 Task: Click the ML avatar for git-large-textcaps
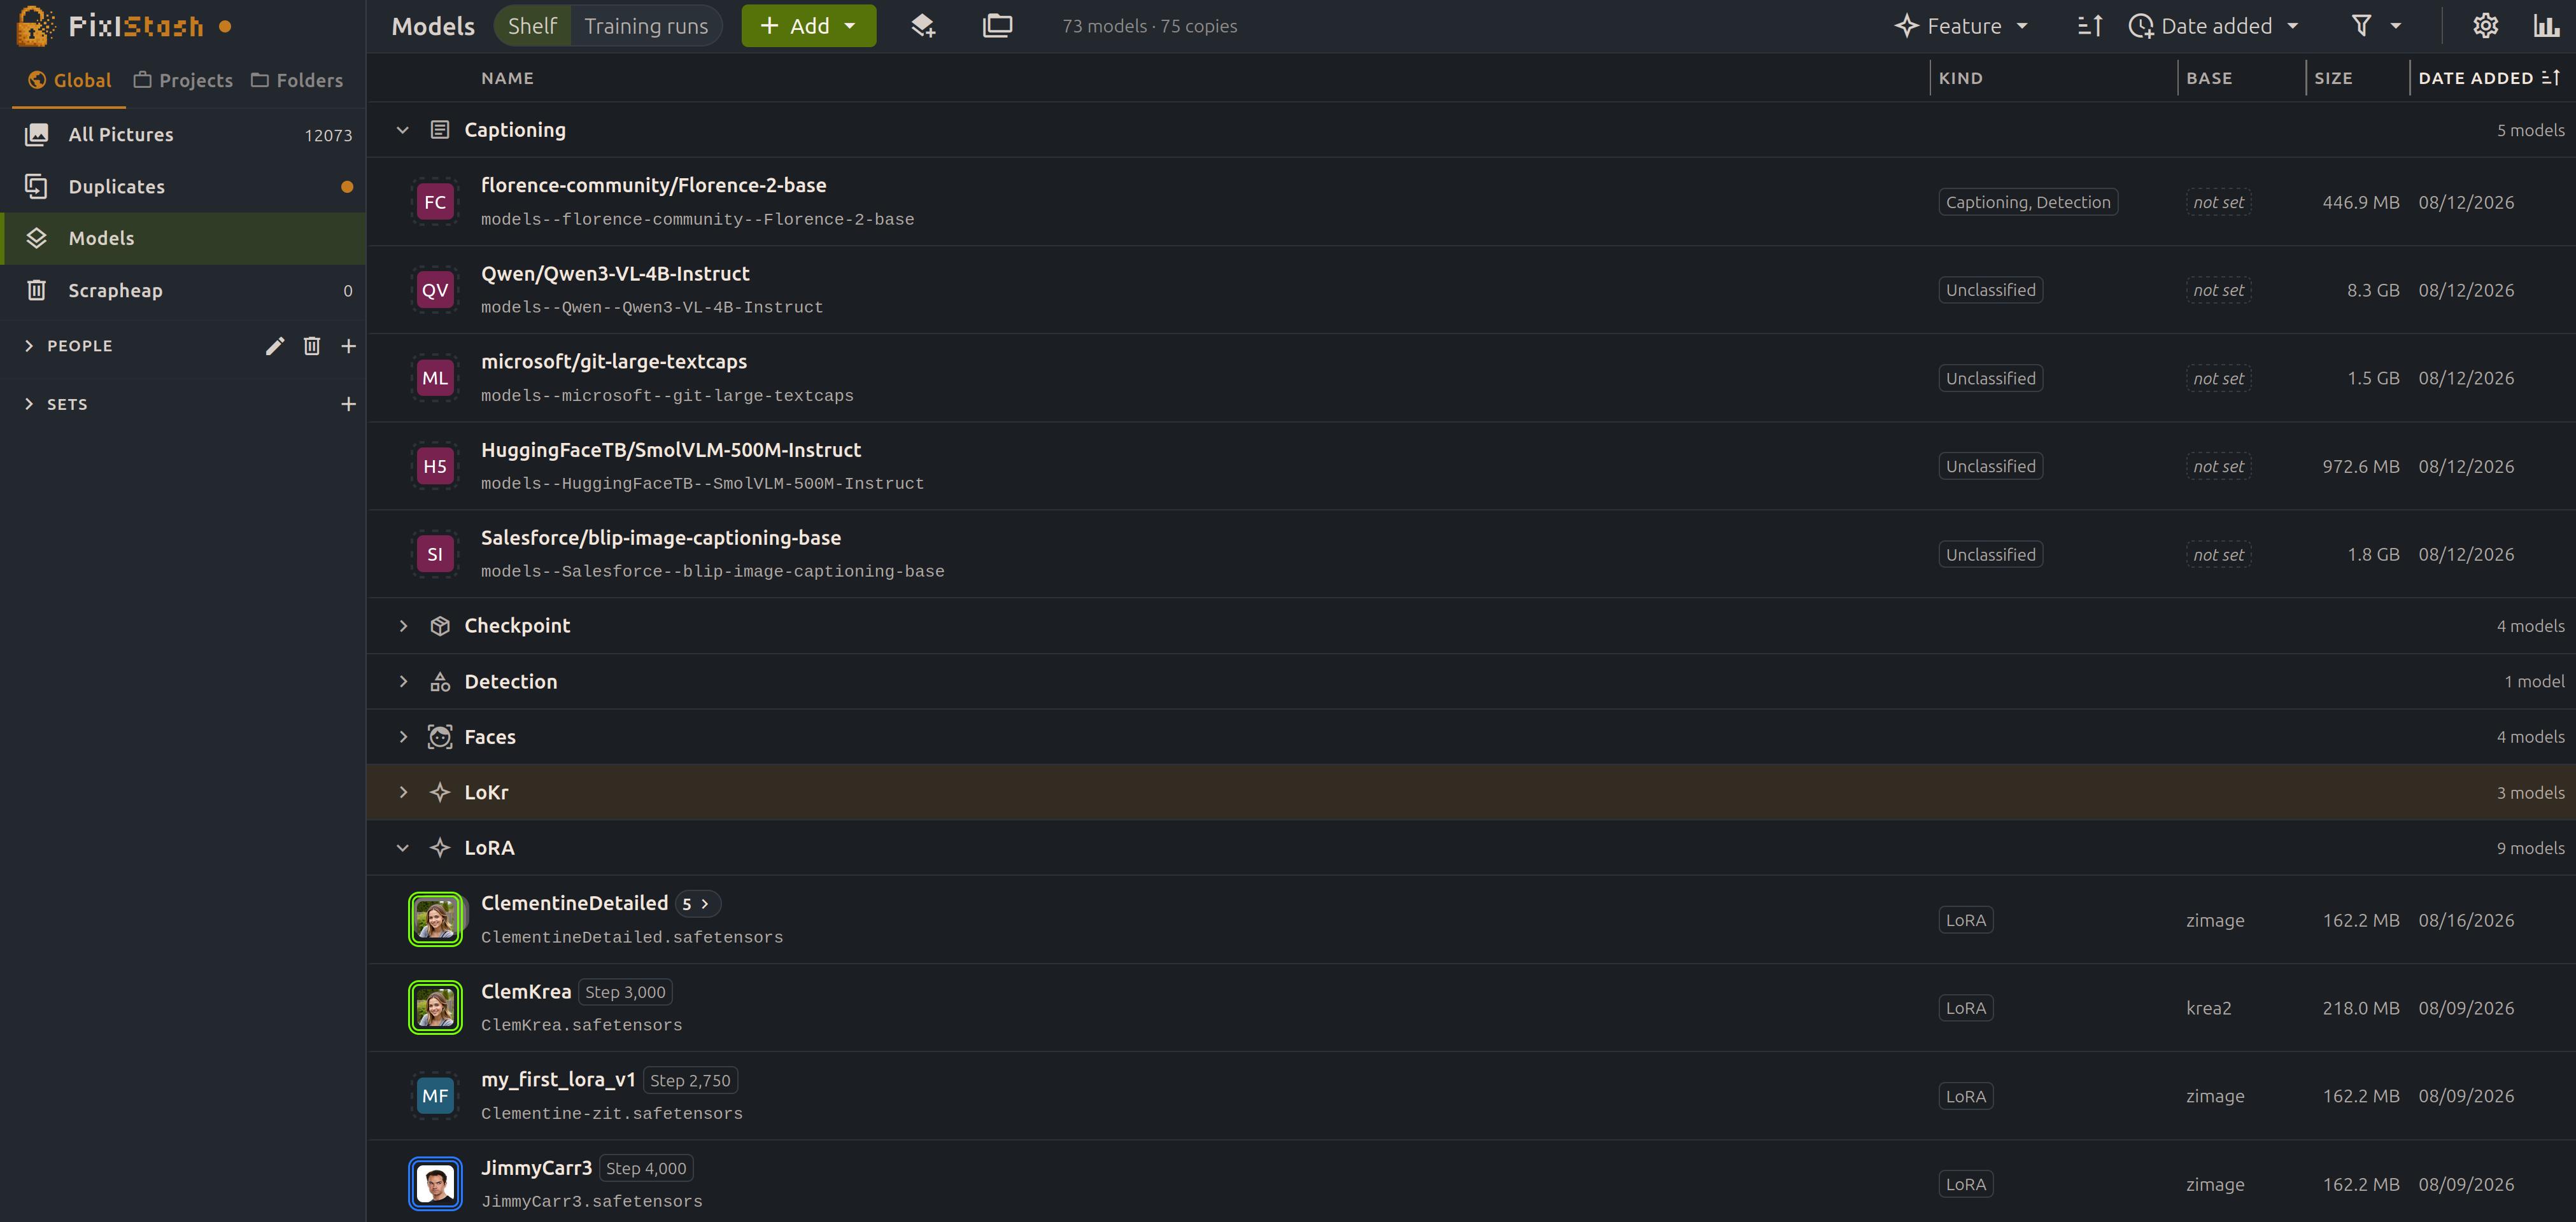tap(435, 378)
